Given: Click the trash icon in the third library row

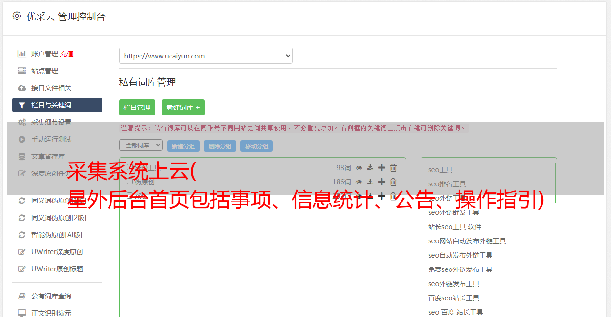Looking at the screenshot, I should coord(393,196).
